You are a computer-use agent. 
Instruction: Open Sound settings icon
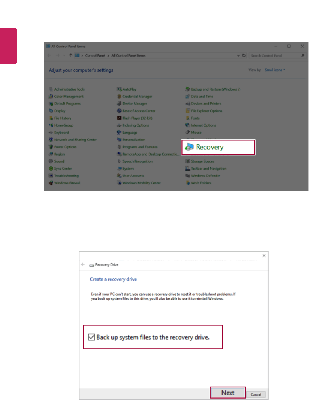(51, 161)
